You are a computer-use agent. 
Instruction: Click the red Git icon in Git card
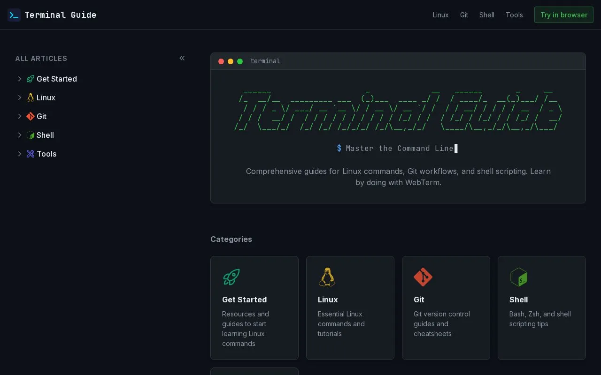coord(423,277)
